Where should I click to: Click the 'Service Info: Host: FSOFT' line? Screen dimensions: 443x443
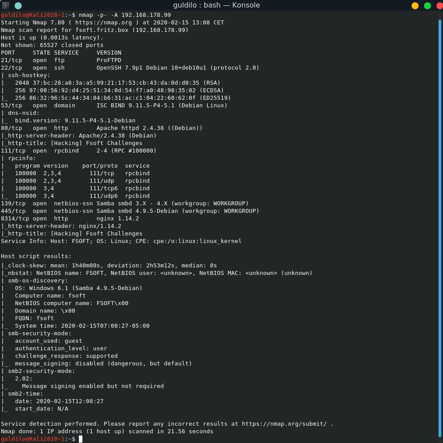(121, 241)
